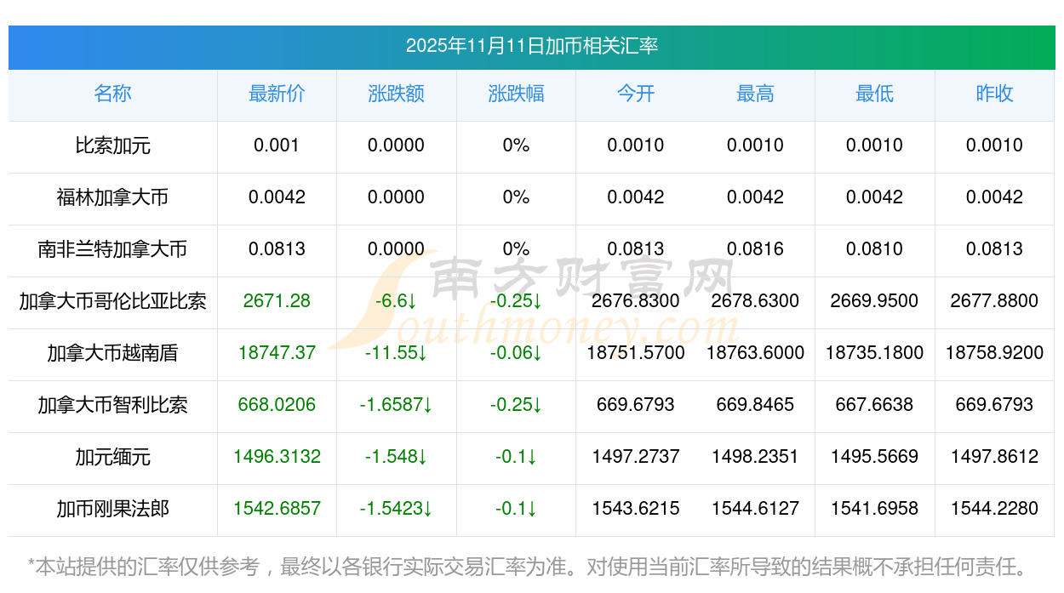This screenshot has height=593, width=1064.
Task: Click high value 1498.2351
Action: 755,457
